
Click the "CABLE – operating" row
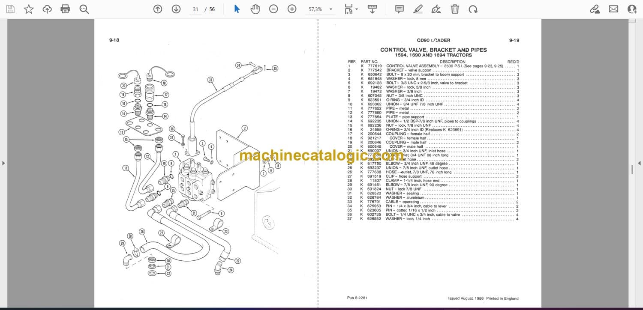pyautogui.click(x=433, y=202)
